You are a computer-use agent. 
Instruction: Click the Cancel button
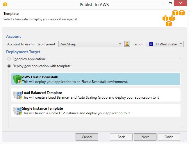point(87,137)
